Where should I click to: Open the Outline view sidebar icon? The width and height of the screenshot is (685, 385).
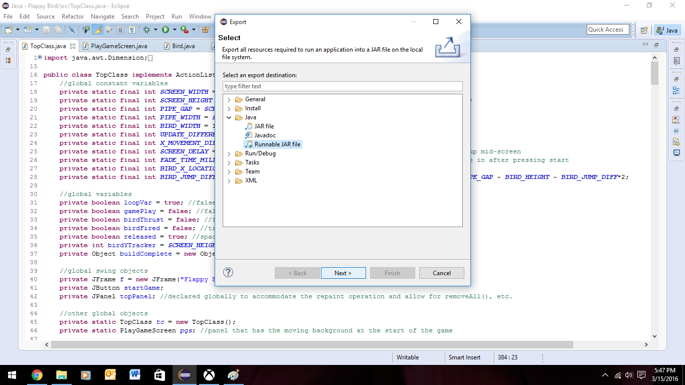676,91
